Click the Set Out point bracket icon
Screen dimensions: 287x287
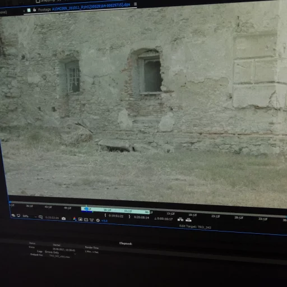pyautogui.click(x=129, y=216)
